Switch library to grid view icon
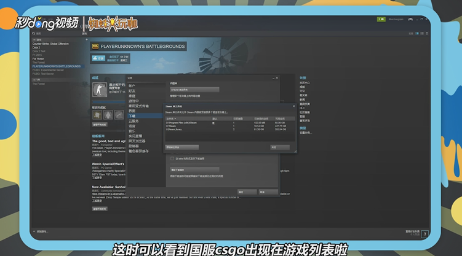Image resolution: width=462 pixels, height=256 pixels. tap(427, 34)
